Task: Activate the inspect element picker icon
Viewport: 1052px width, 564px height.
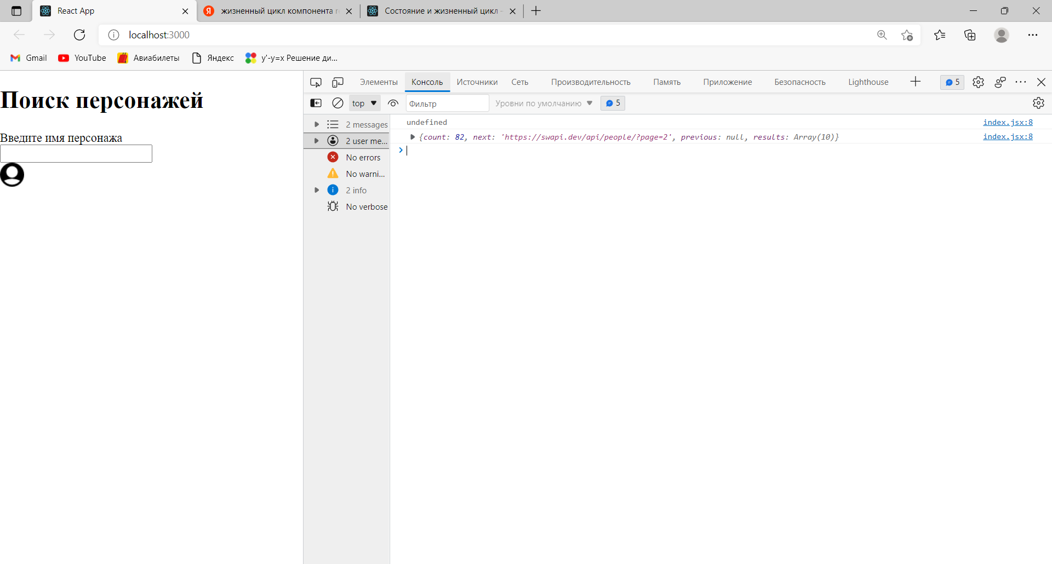Action: [316, 82]
